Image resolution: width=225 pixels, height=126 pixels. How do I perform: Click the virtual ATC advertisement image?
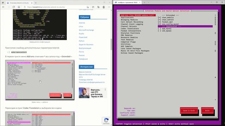(x=84, y=93)
